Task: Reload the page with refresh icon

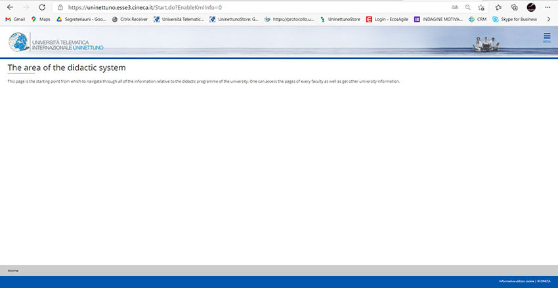Action: [42, 7]
